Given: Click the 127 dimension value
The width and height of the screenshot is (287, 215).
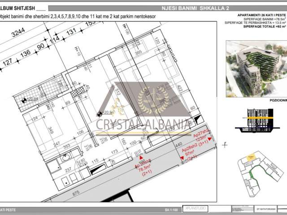Looking at the screenshot, I should [x=8, y=62].
